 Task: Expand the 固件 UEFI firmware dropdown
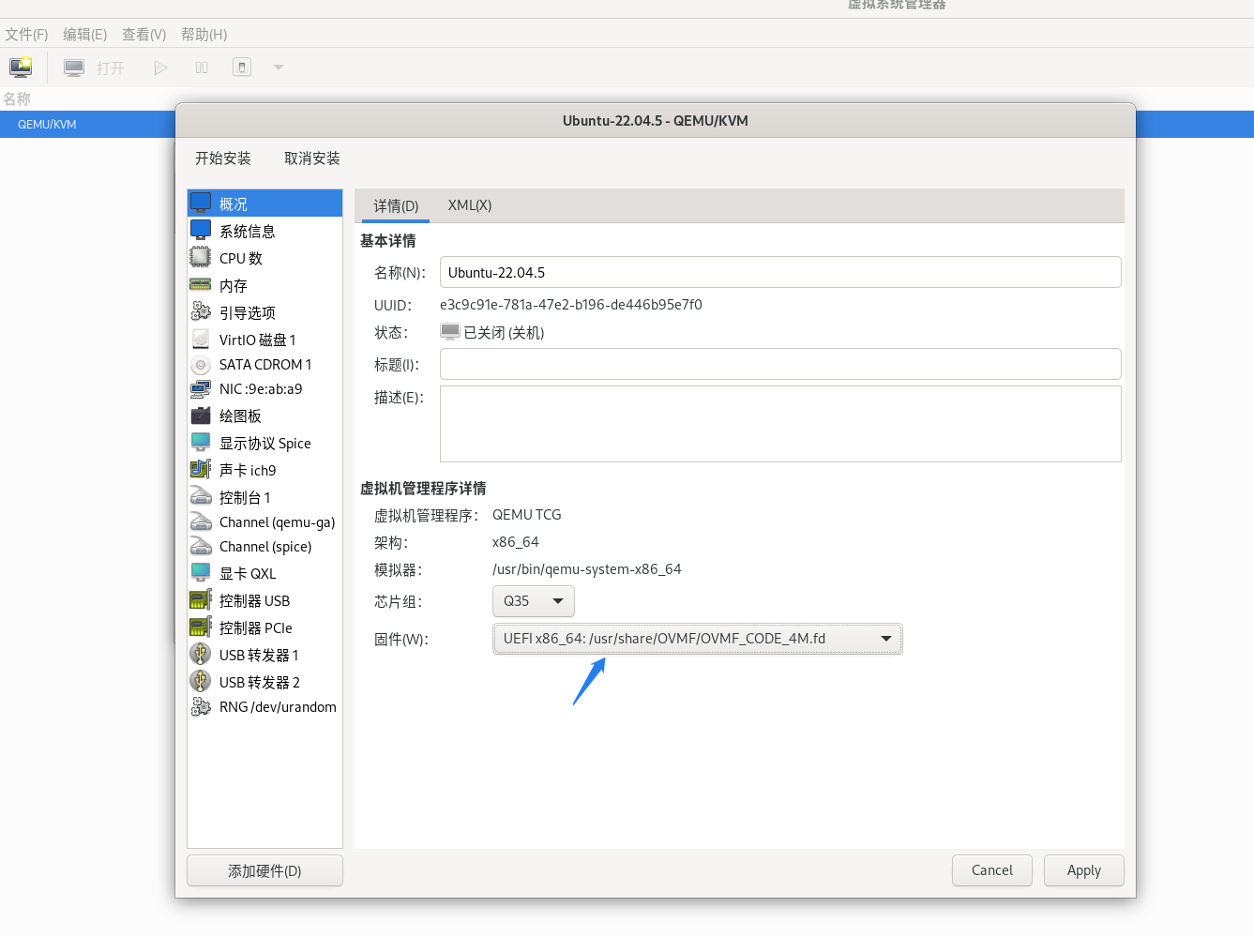click(x=697, y=639)
